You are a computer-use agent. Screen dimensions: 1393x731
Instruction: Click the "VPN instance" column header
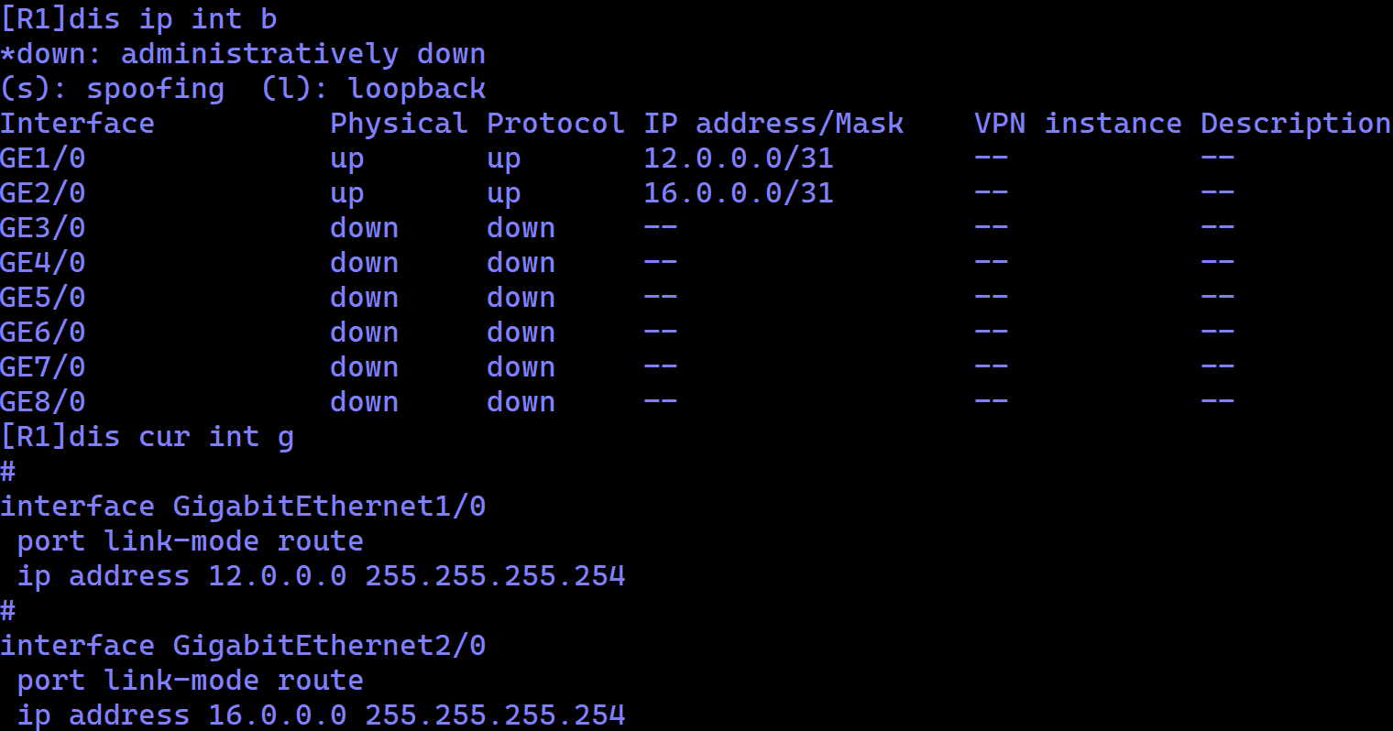1077,124
